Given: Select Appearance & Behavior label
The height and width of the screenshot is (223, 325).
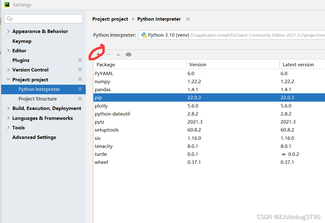Looking at the screenshot, I should click(40, 31).
